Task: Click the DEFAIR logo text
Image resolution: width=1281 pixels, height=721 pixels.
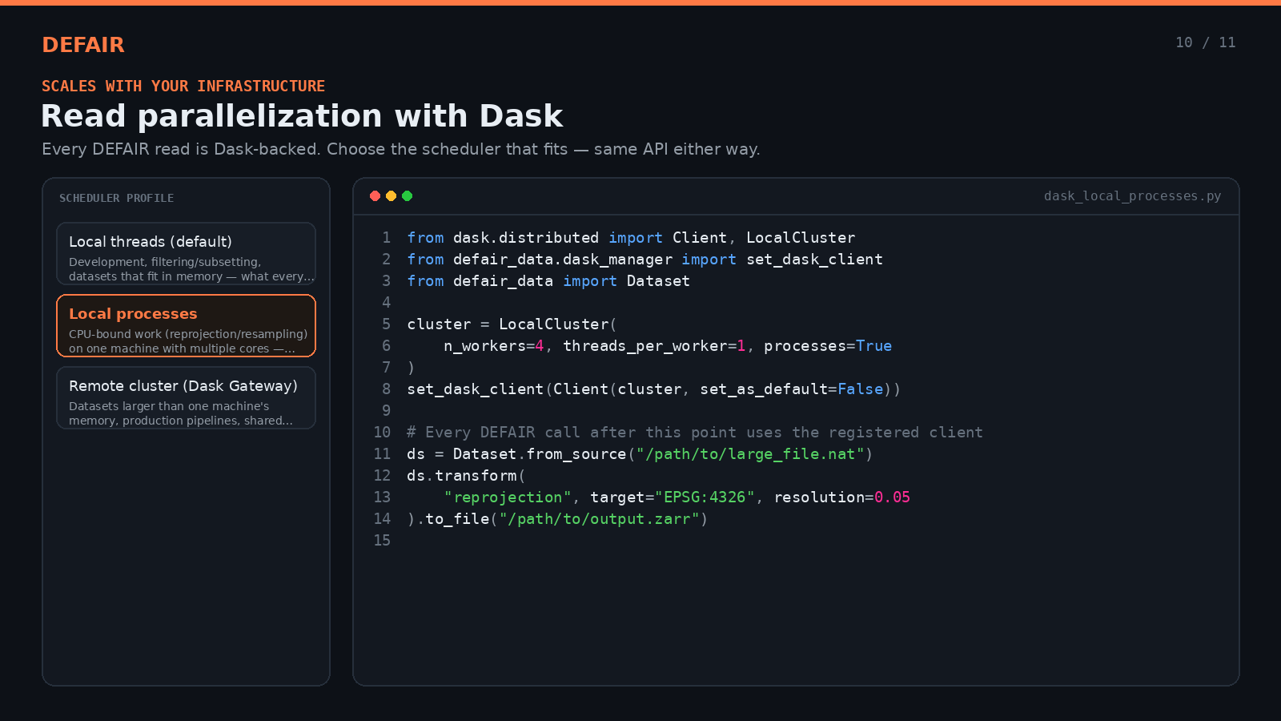Action: coord(83,45)
